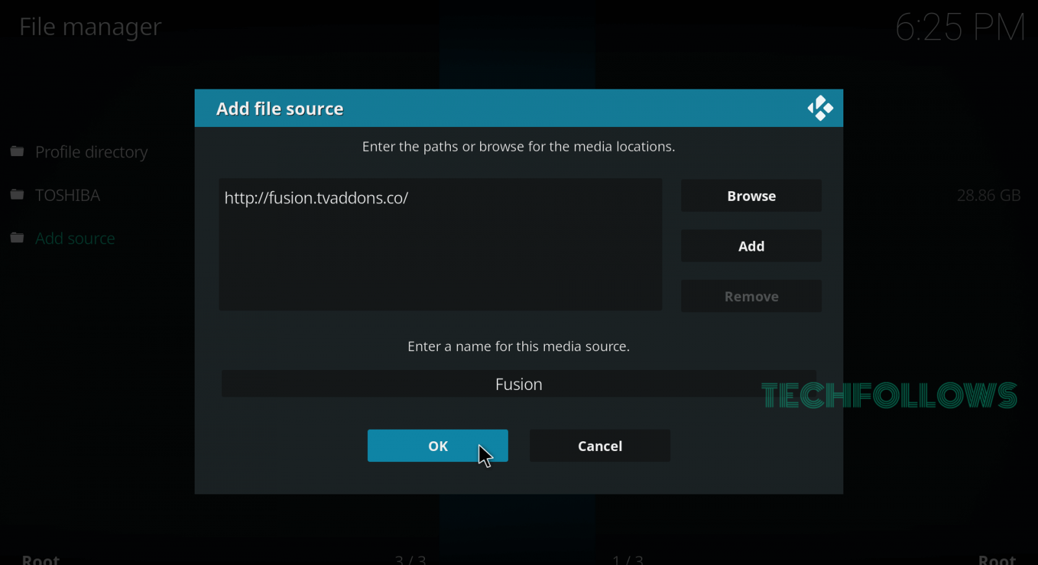
Task: Click the Kodi logo icon in dialog header
Action: [x=820, y=108]
